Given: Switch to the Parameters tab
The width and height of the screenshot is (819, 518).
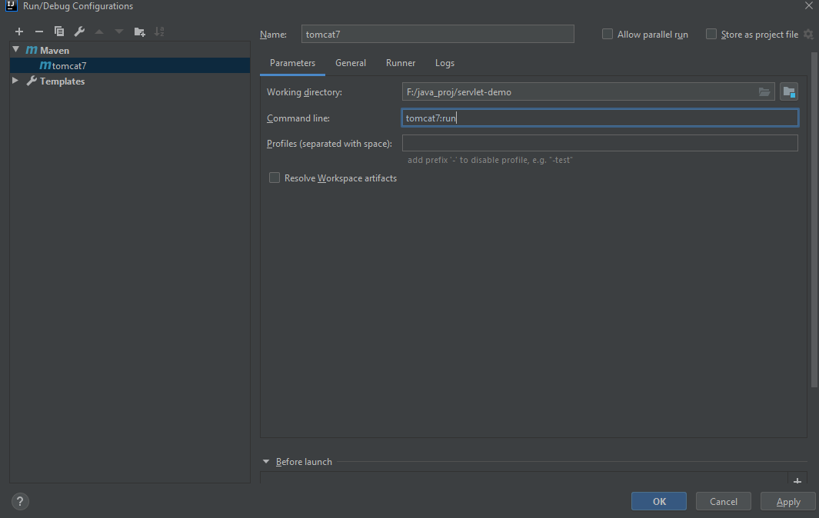Looking at the screenshot, I should [292, 63].
